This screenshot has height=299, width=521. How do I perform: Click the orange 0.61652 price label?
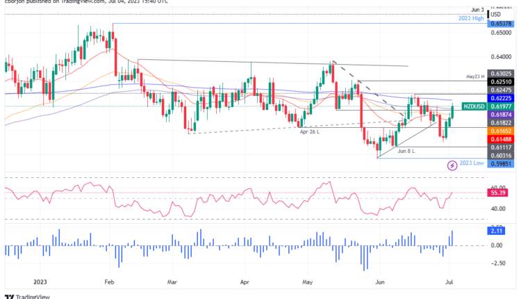(x=499, y=131)
